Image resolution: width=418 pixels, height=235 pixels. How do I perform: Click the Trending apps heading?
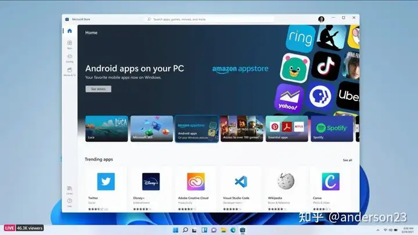coord(99,160)
